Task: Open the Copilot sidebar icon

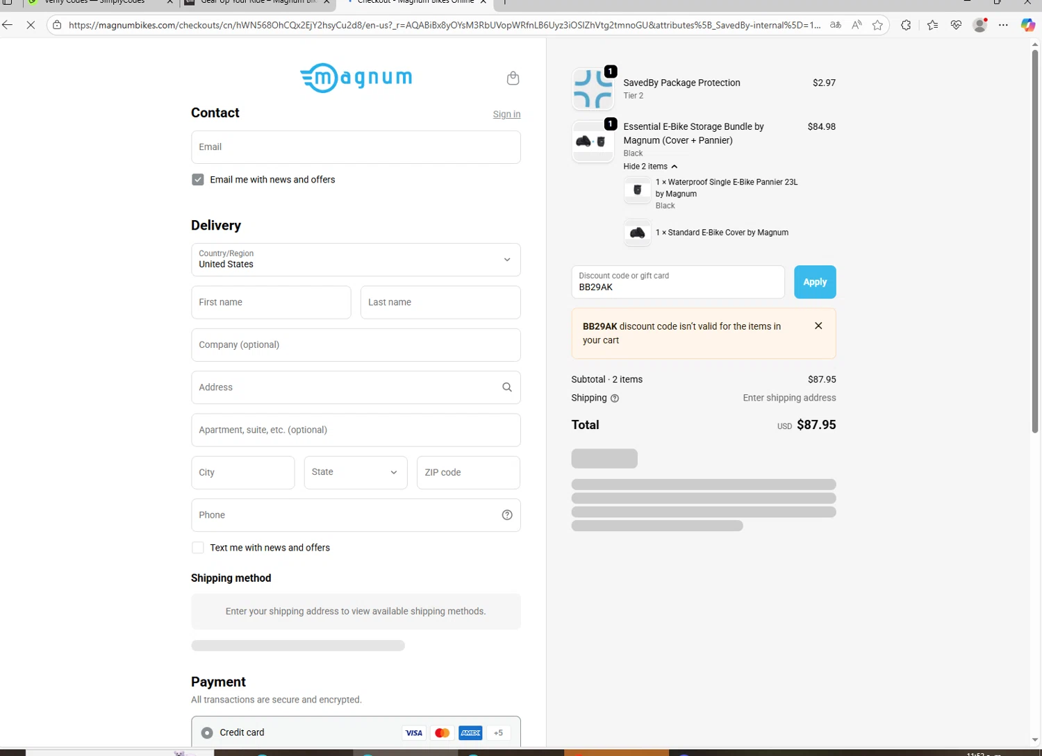Action: coord(1028,25)
